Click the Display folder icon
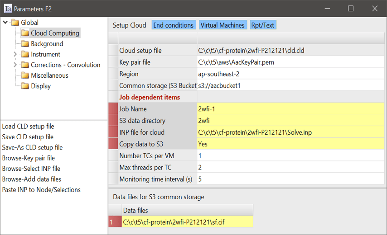This screenshot has height=235, width=387. click(x=24, y=86)
